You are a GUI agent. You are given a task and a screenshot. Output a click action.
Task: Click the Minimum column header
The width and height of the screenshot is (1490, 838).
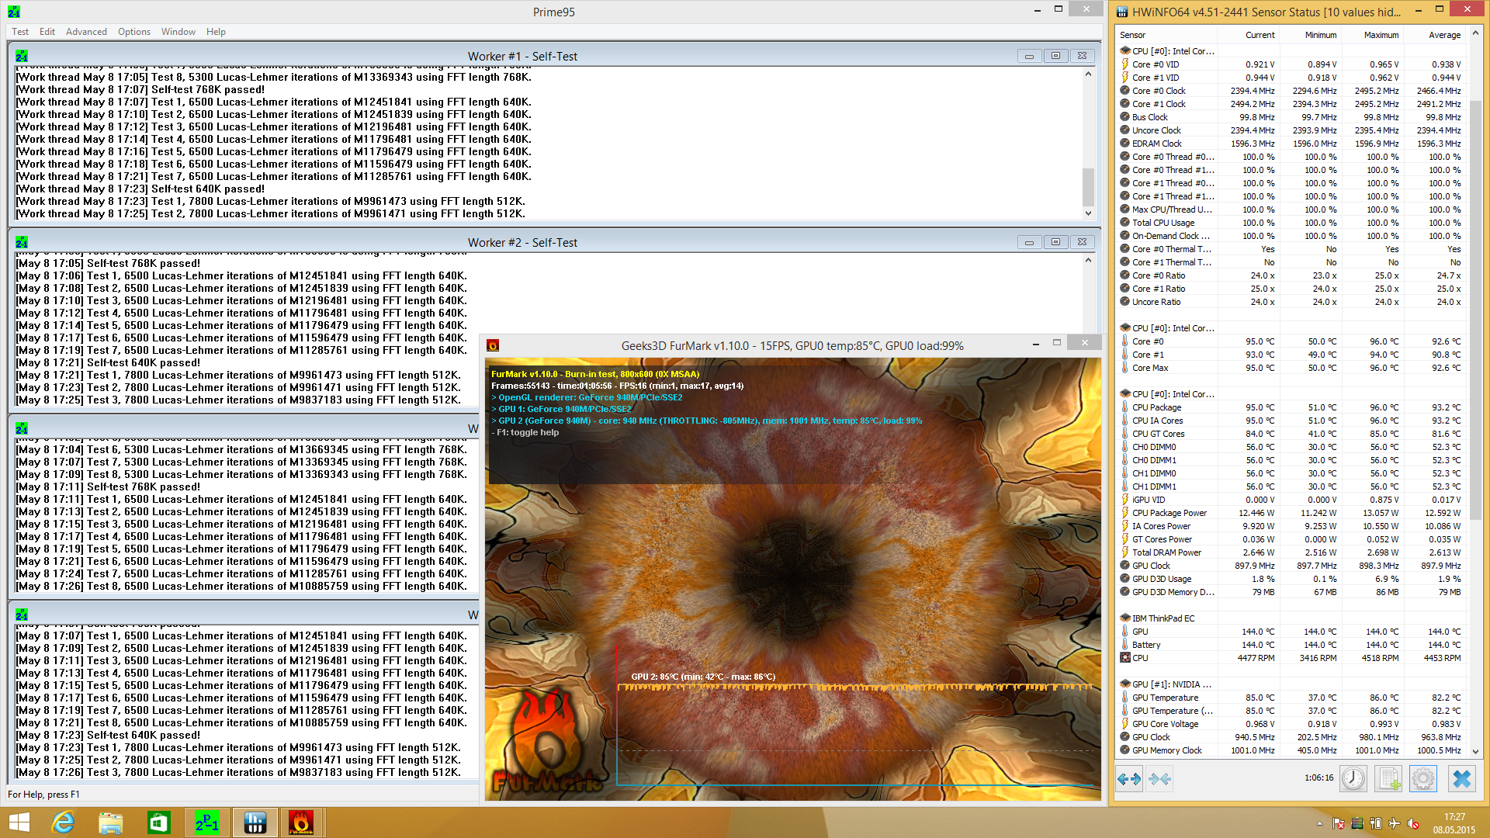tap(1310, 35)
